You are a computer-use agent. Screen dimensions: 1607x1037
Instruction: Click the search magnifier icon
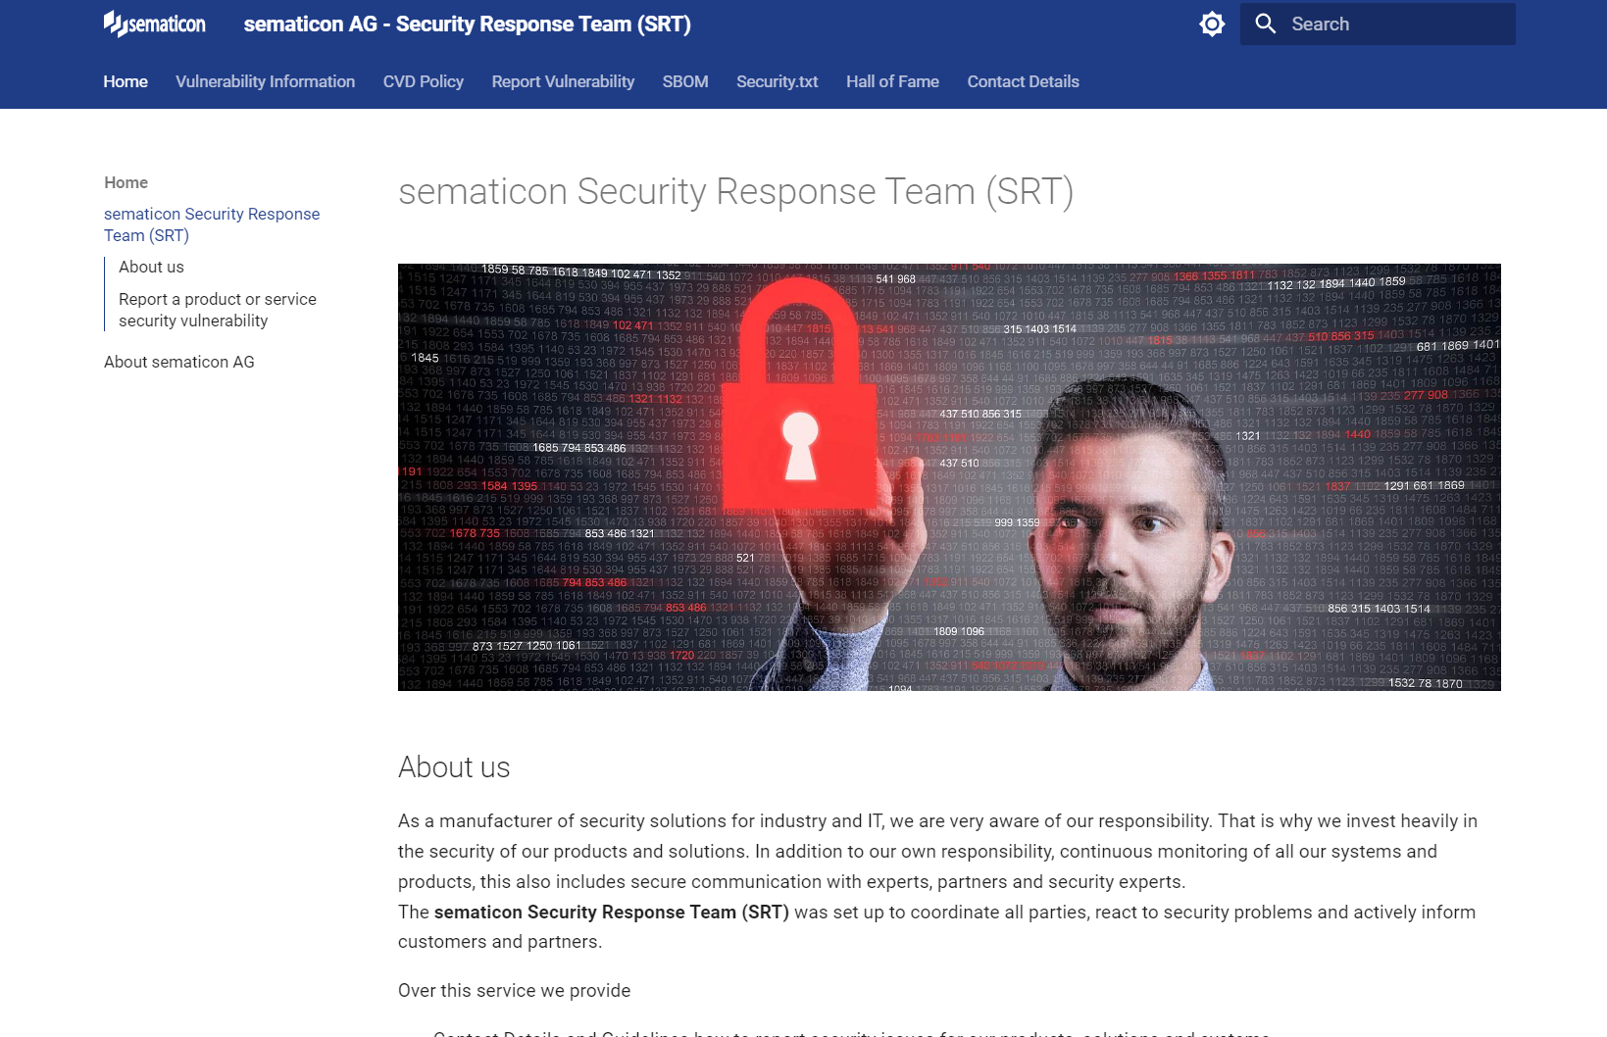pos(1265,24)
